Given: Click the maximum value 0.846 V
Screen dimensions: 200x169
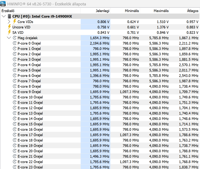Looking at the screenshot, I should point(163,32).
